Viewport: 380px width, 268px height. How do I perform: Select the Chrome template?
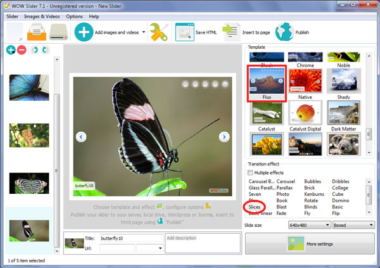point(305,60)
